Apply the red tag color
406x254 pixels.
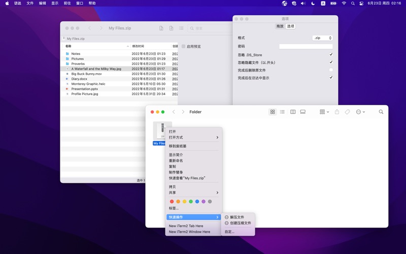click(172, 202)
